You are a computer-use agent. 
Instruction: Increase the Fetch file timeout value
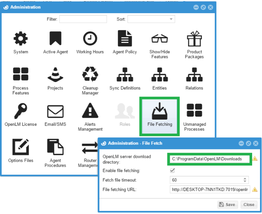point(245,178)
